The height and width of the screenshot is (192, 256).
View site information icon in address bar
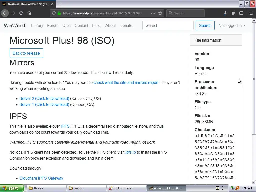coord(54,13)
